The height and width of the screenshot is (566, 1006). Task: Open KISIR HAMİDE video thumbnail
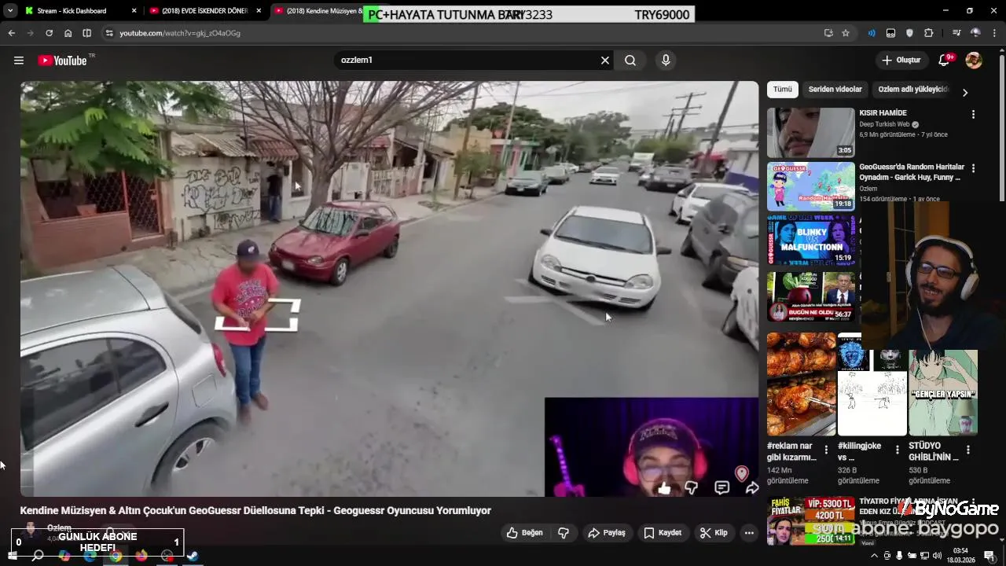coord(810,133)
